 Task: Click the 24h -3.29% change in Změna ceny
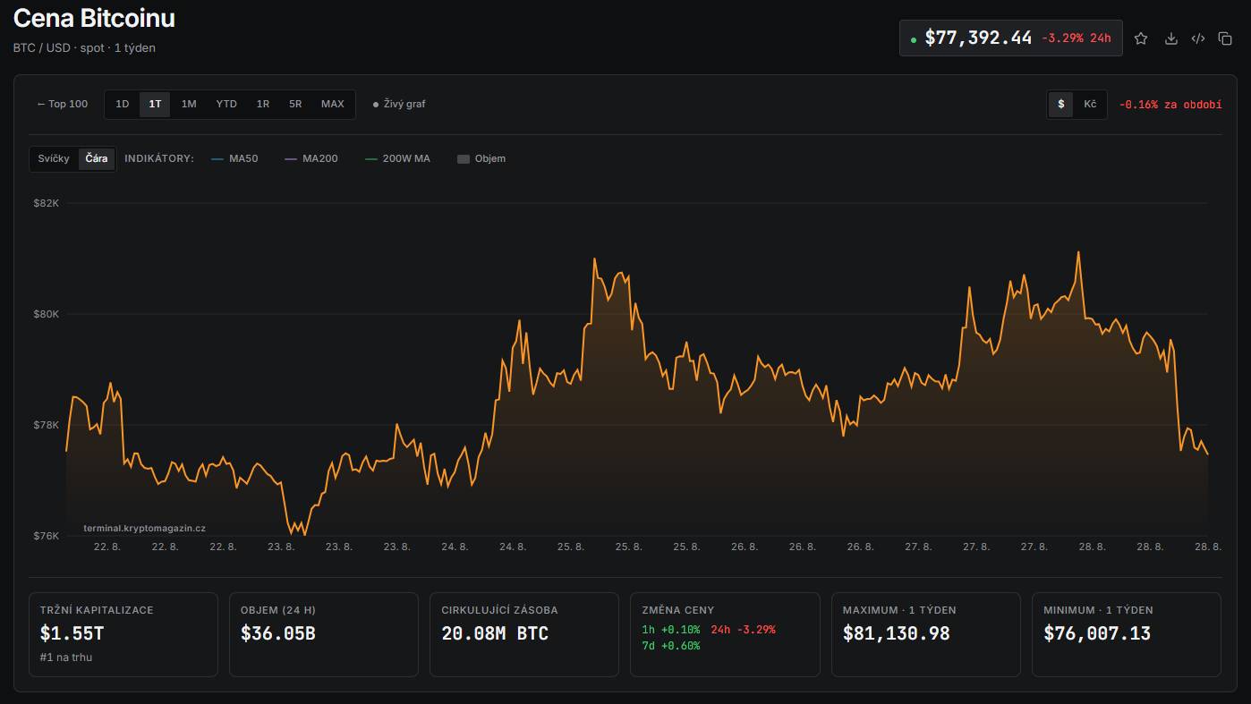click(x=743, y=630)
